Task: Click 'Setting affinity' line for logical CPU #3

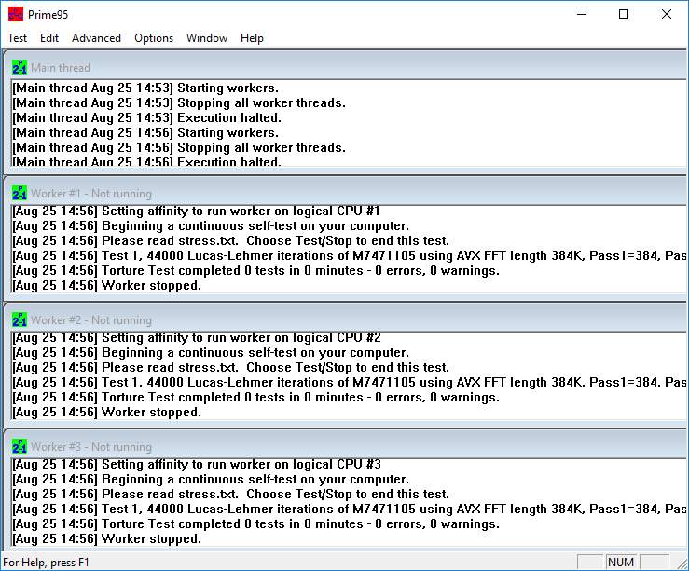Action: click(x=197, y=465)
